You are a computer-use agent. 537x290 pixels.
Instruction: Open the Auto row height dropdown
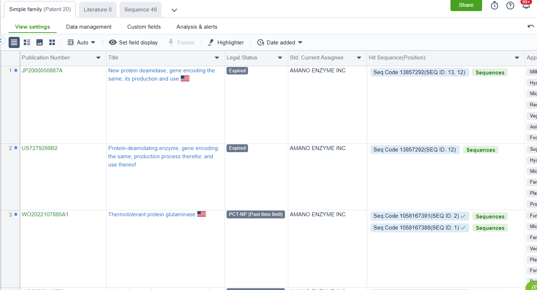[81, 42]
